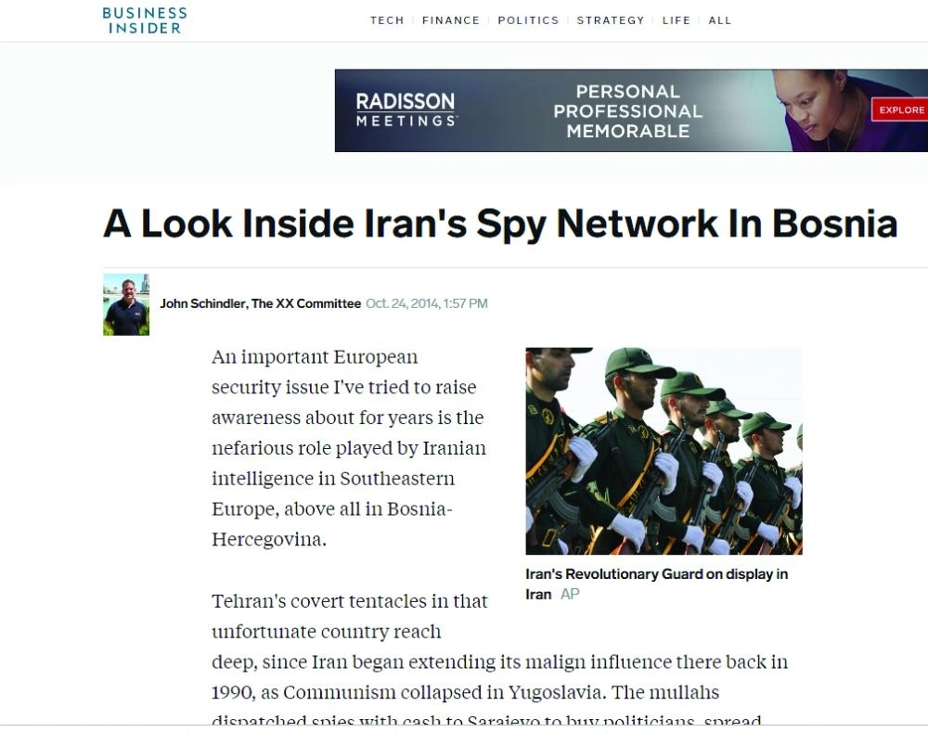The image size is (928, 732).
Task: Click the red Explore button in ad
Action: [x=900, y=110]
